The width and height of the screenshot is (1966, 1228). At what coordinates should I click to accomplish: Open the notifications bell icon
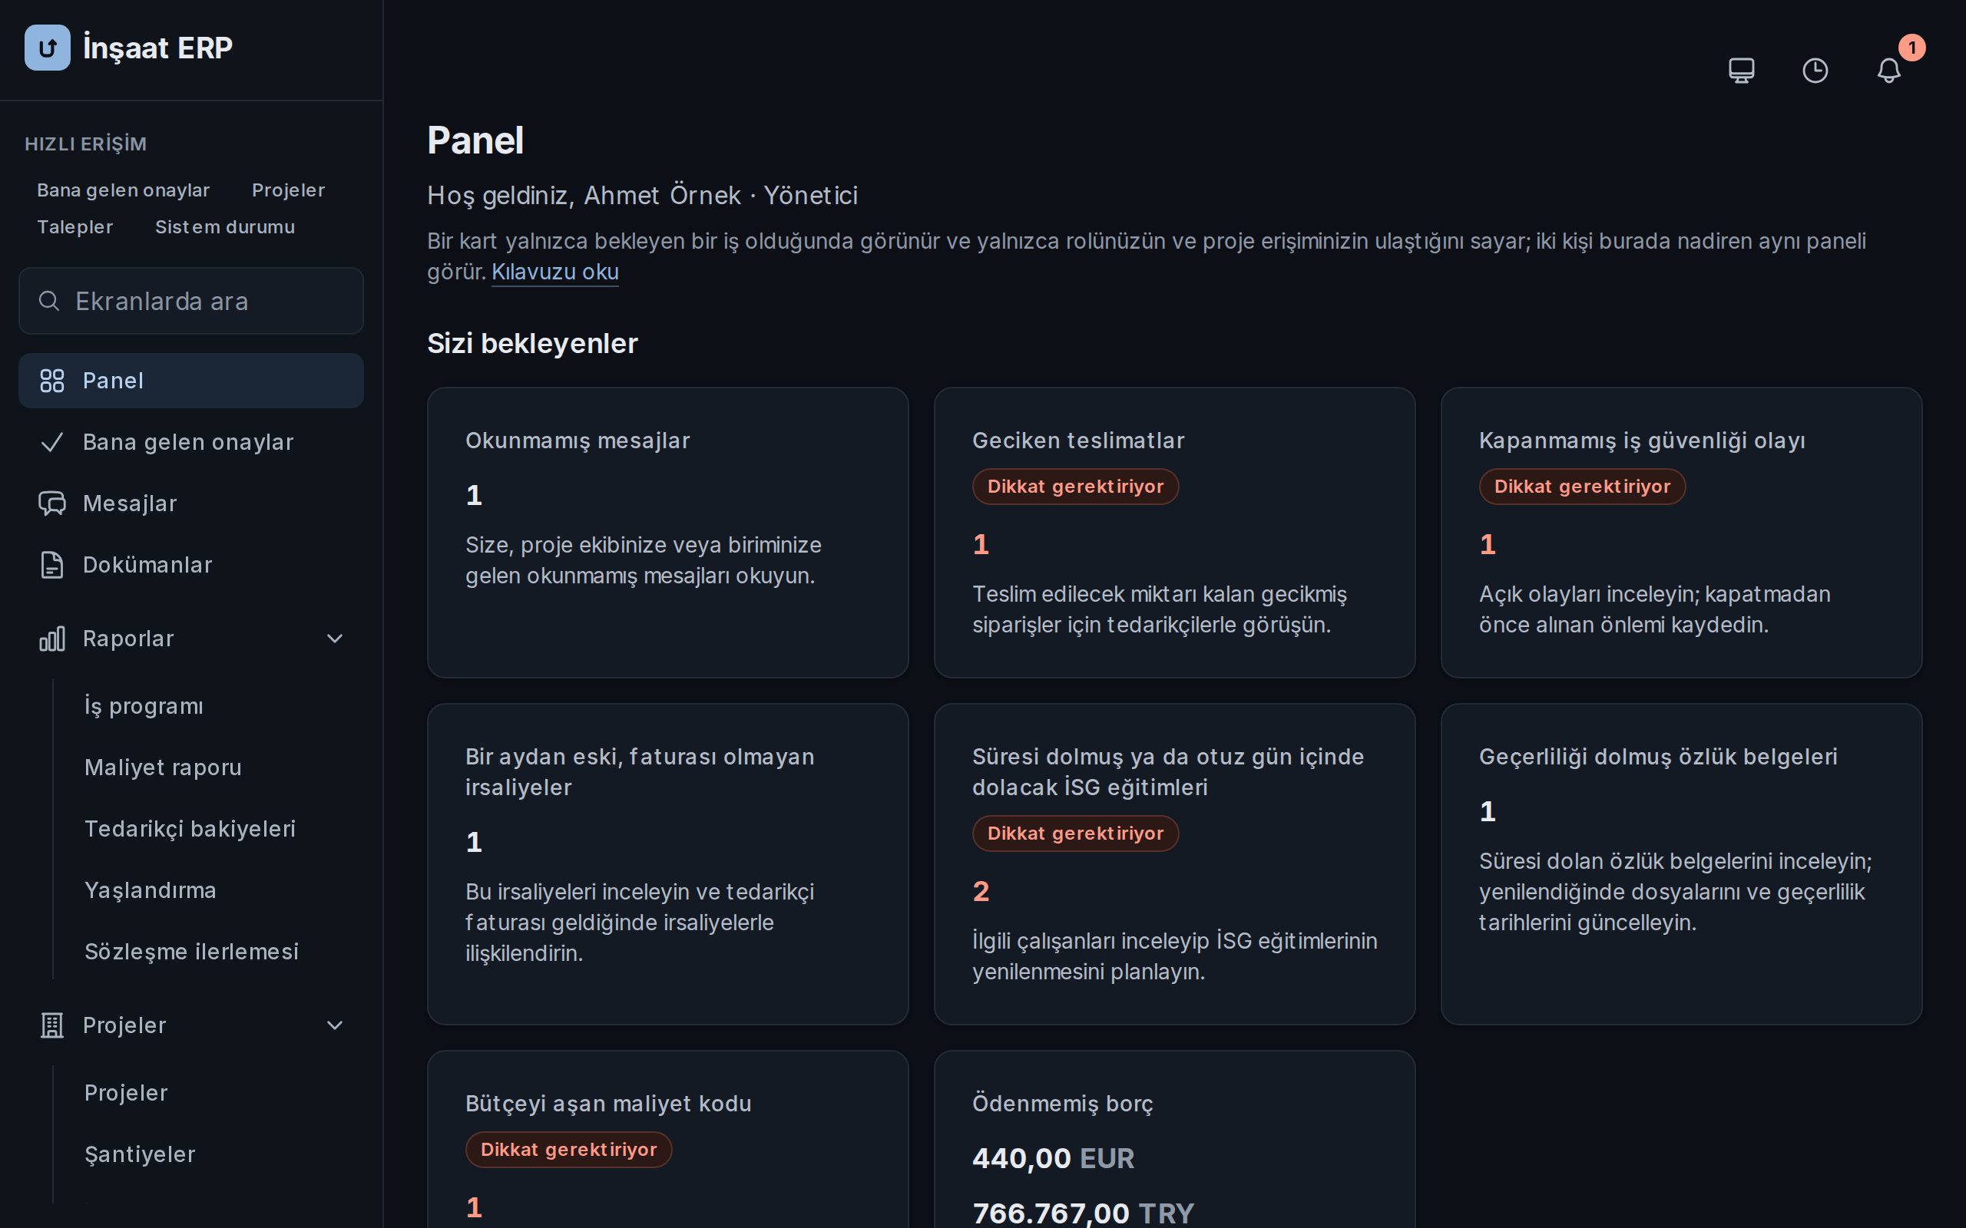click(1889, 71)
